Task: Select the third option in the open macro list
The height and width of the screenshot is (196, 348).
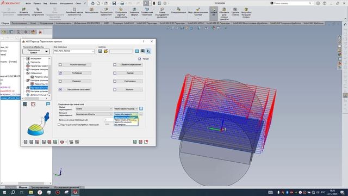Action: tap(126, 122)
